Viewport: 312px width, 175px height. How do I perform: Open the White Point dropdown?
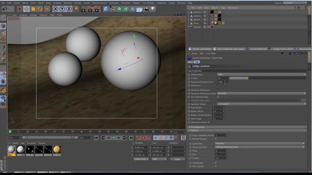[261, 74]
